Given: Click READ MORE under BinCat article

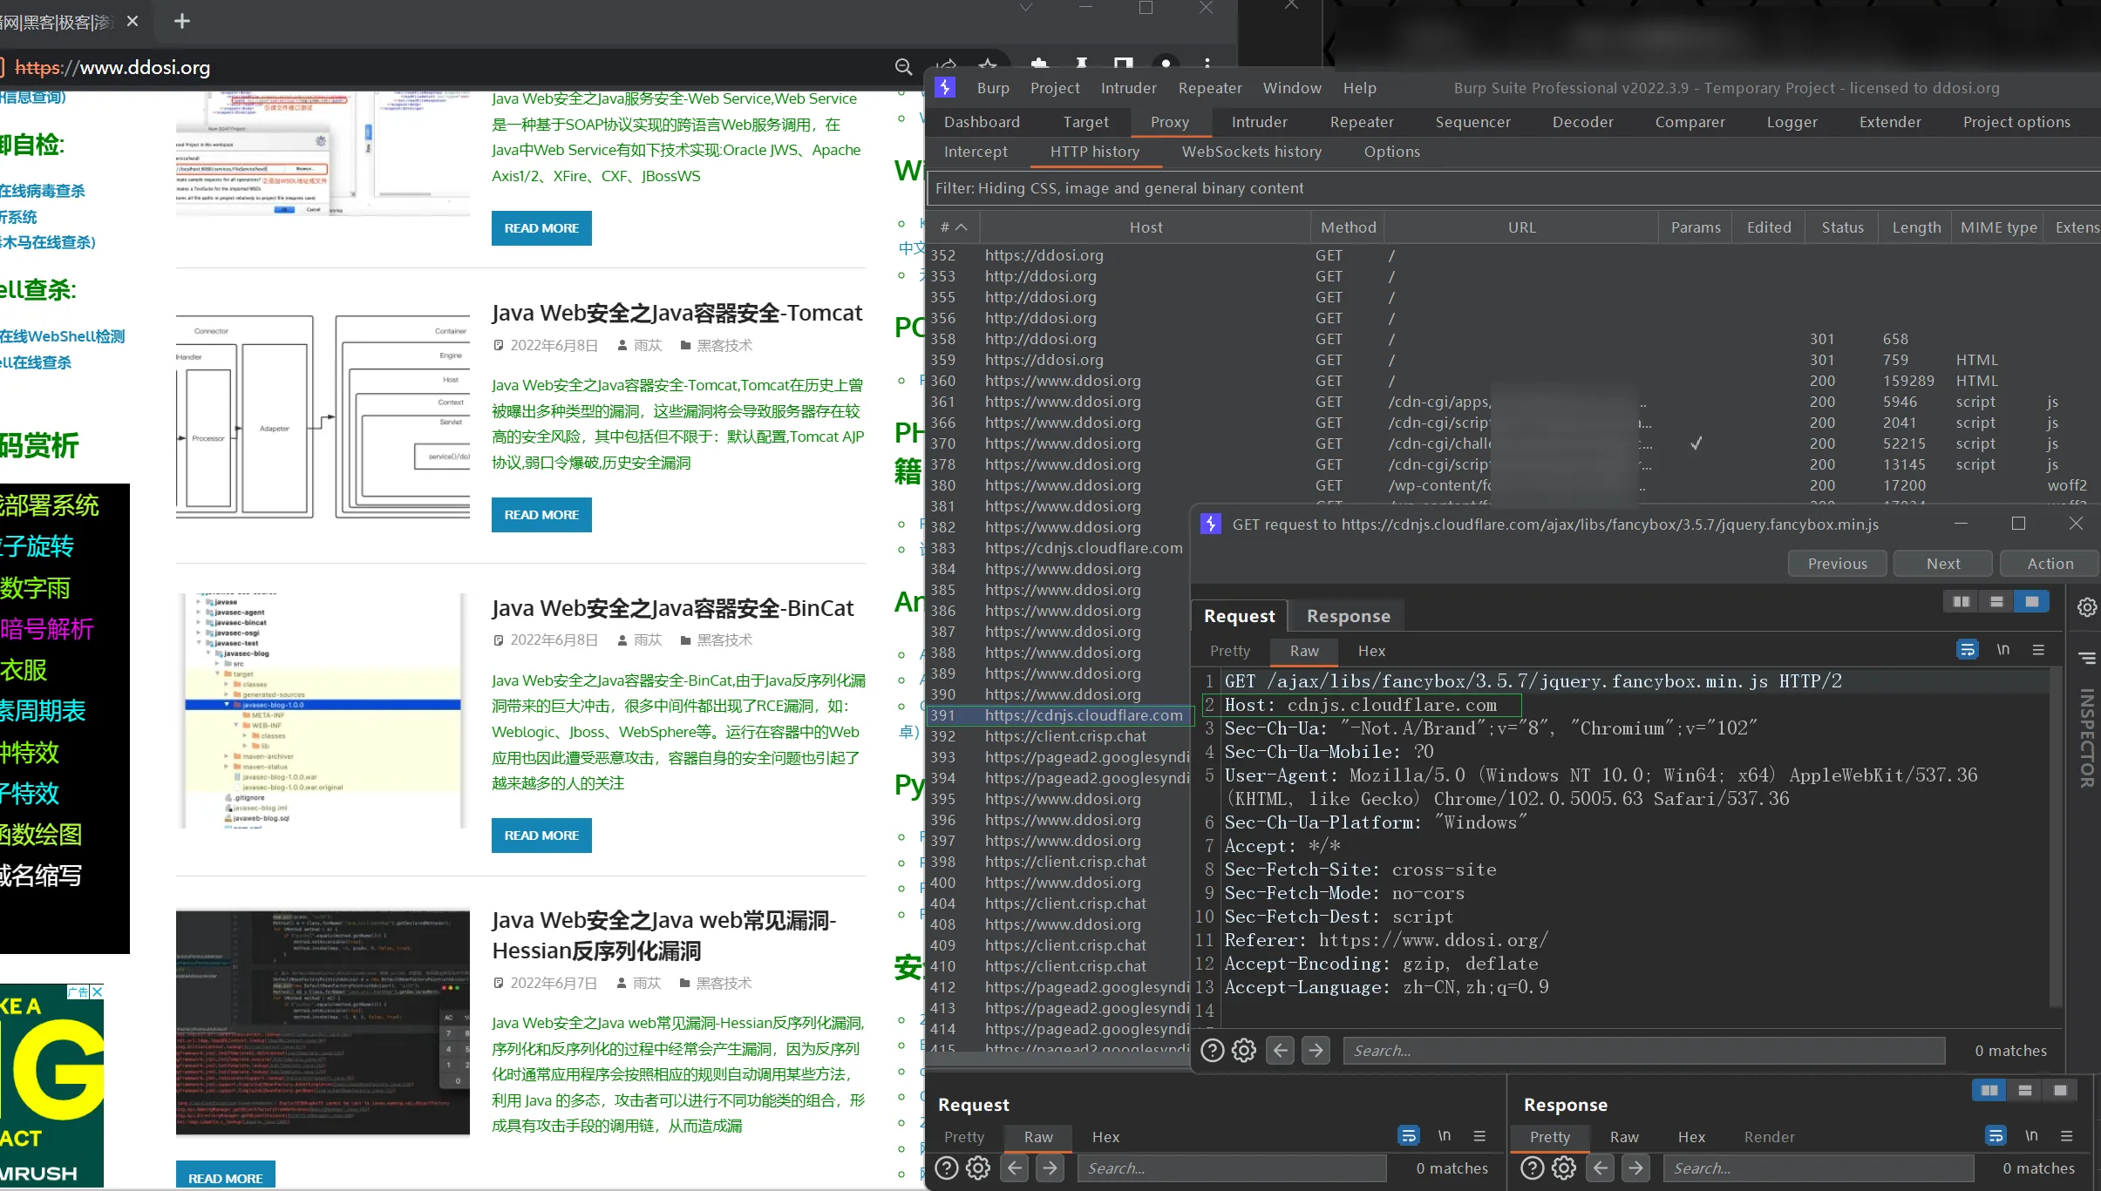Looking at the screenshot, I should (x=541, y=836).
